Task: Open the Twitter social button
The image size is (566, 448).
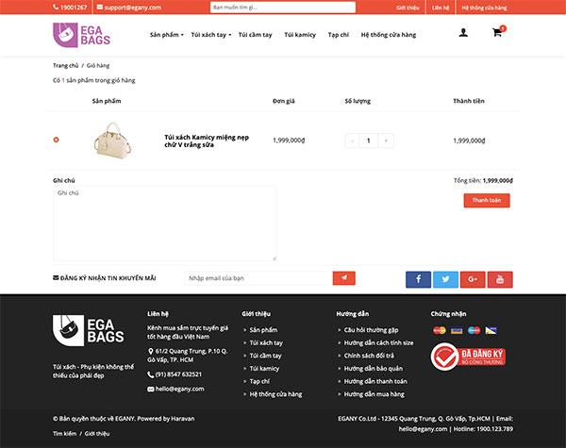Action: (x=445, y=279)
